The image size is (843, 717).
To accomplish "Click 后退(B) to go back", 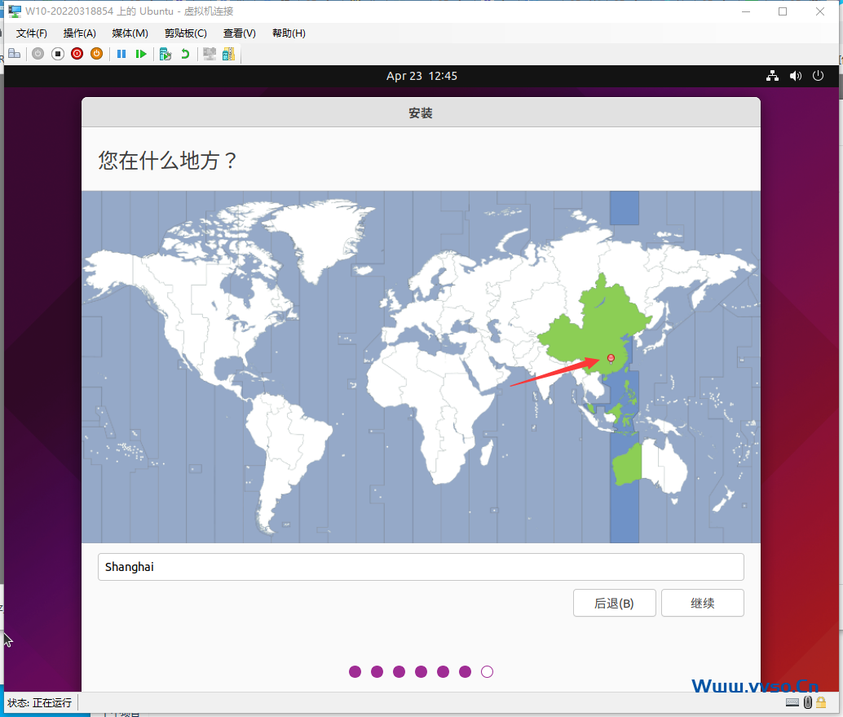I will pos(614,603).
